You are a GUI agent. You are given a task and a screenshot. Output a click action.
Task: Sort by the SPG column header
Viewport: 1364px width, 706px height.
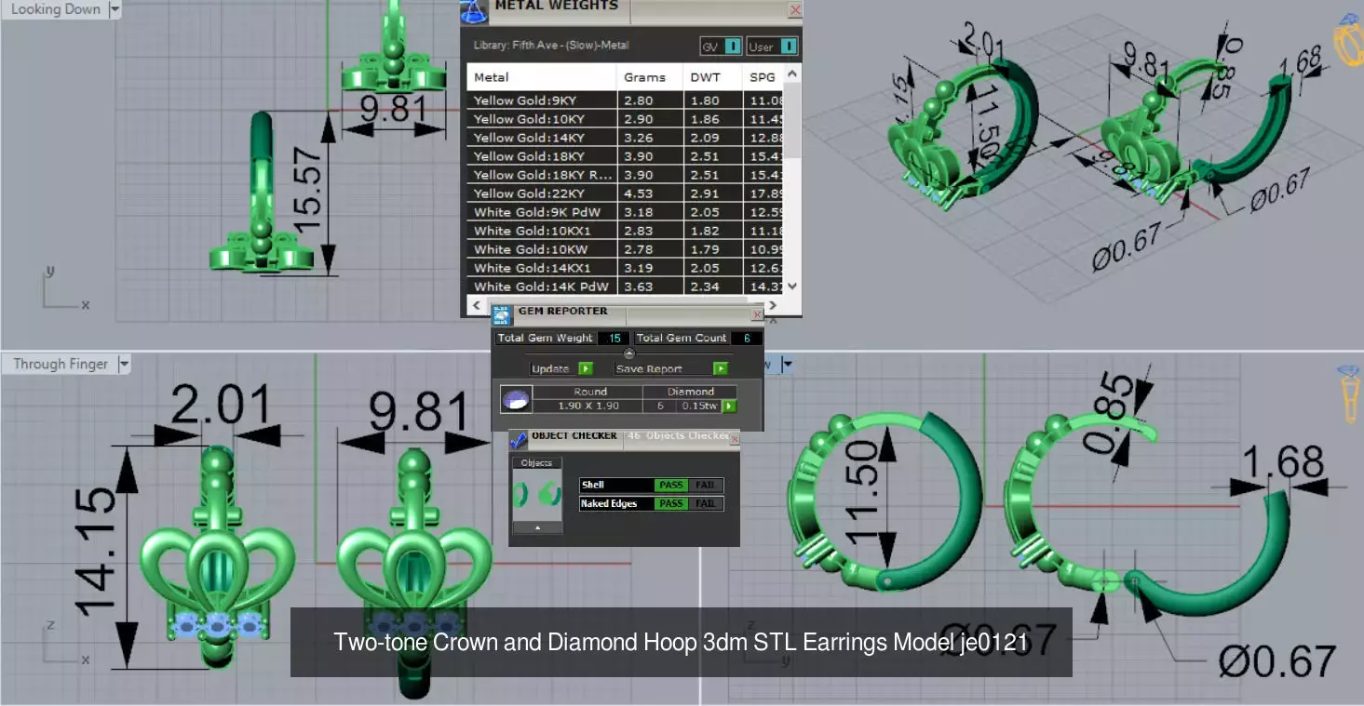[x=763, y=77]
